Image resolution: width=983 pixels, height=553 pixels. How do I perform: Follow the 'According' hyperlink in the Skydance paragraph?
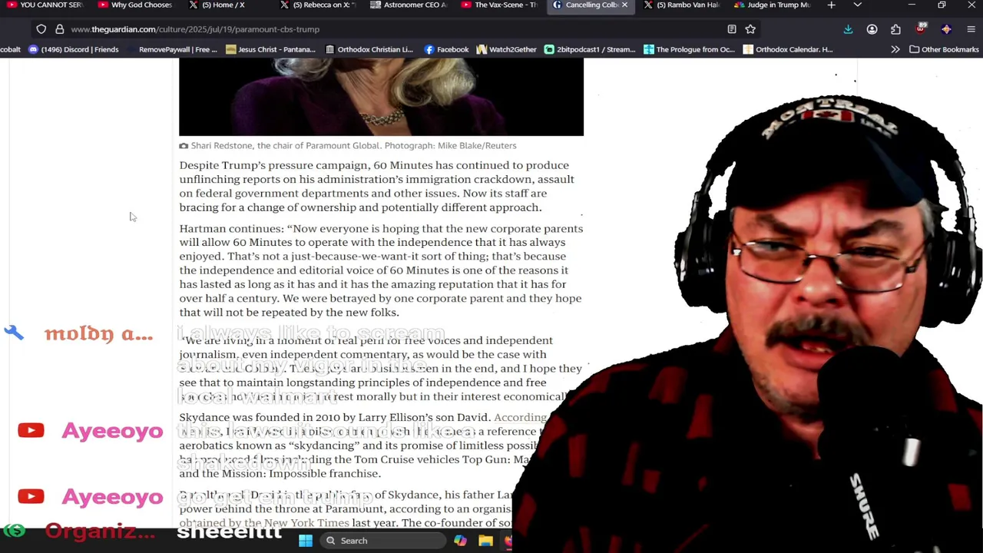(520, 418)
